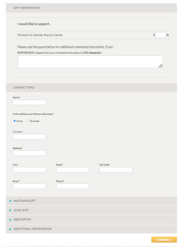Click the Contact Info section header
The height and width of the screenshot is (247, 184).
coord(91,87)
